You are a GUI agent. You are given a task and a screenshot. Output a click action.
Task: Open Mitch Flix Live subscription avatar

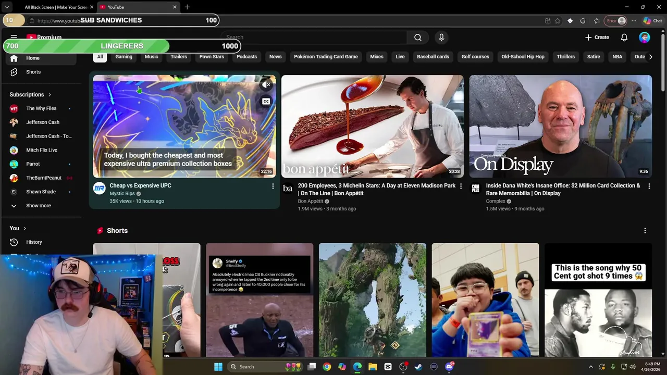14,150
